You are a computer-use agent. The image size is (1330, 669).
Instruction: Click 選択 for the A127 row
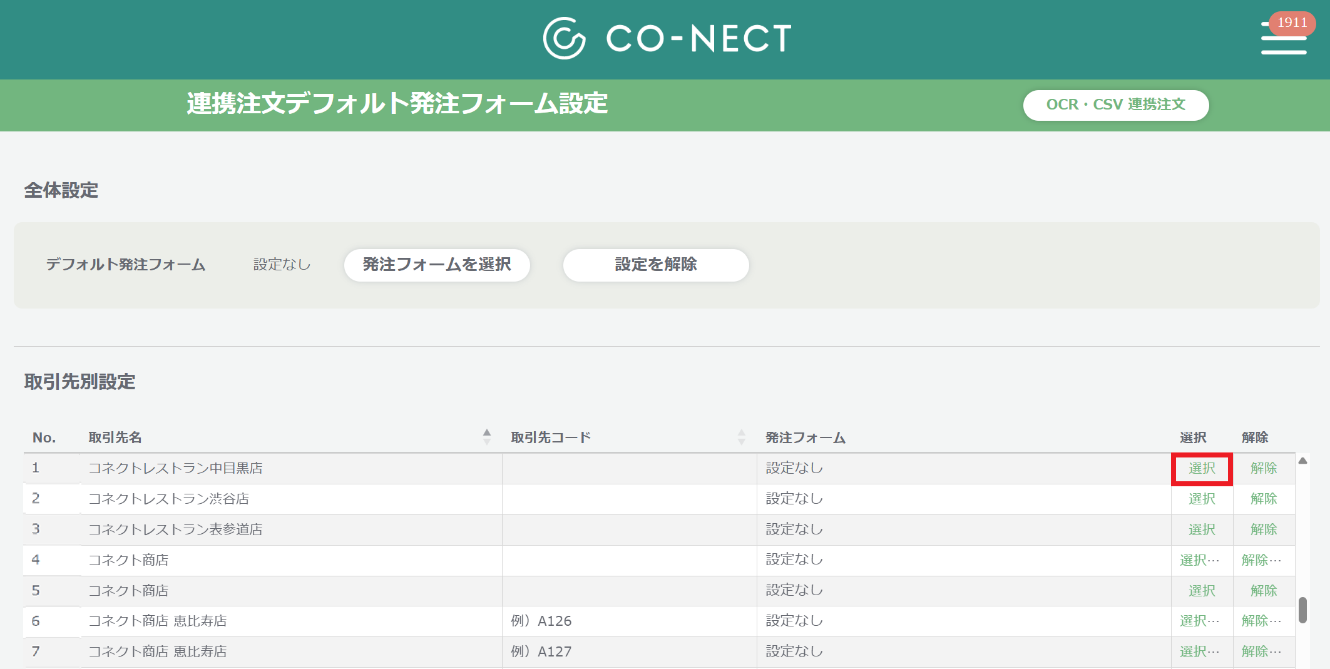1200,651
